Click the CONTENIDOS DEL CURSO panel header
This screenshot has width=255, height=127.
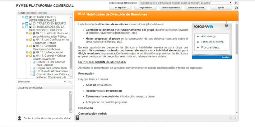(x=45, y=13)
